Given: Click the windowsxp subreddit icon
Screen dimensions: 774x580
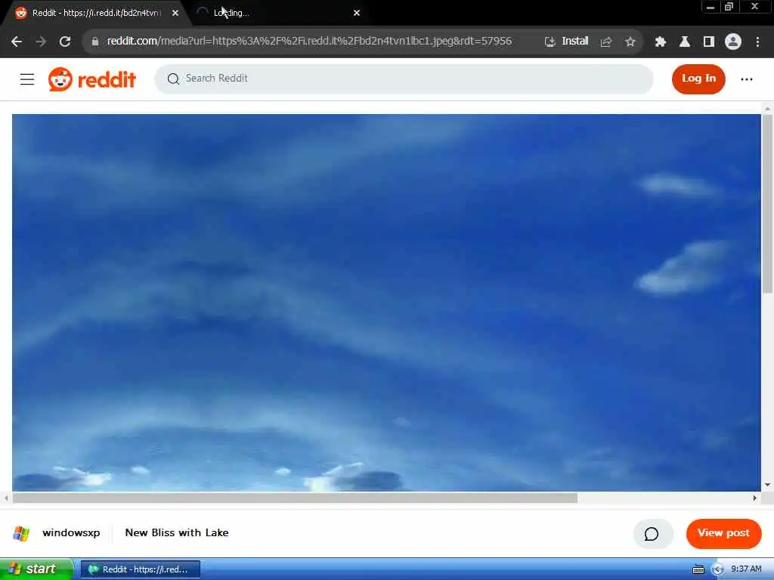Looking at the screenshot, I should click(x=21, y=533).
